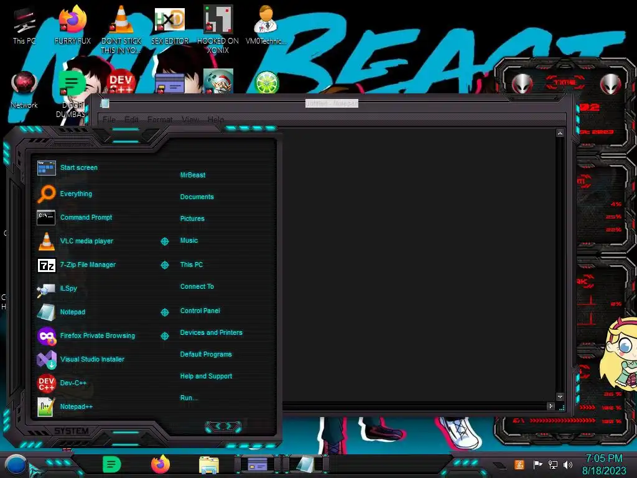Click Notepad text editing area
The width and height of the screenshot is (637, 478).
pyautogui.click(x=419, y=264)
